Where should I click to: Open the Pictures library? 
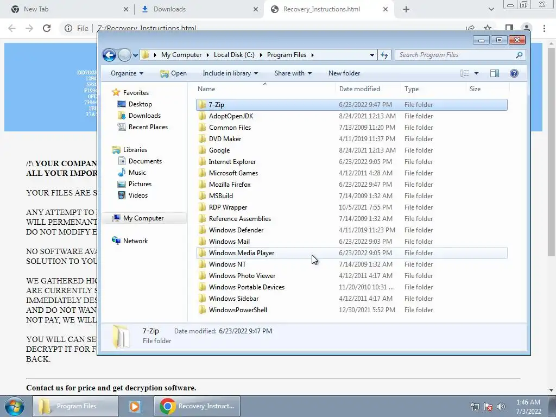140,184
